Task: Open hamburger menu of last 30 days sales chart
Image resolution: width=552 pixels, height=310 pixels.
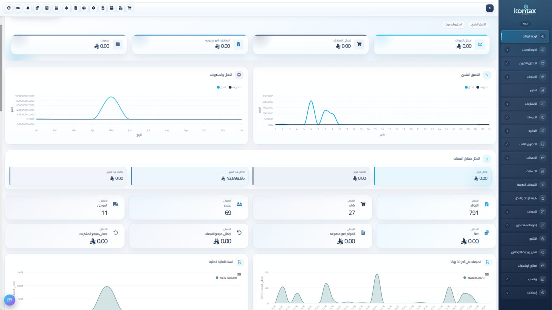Action: [487, 275]
